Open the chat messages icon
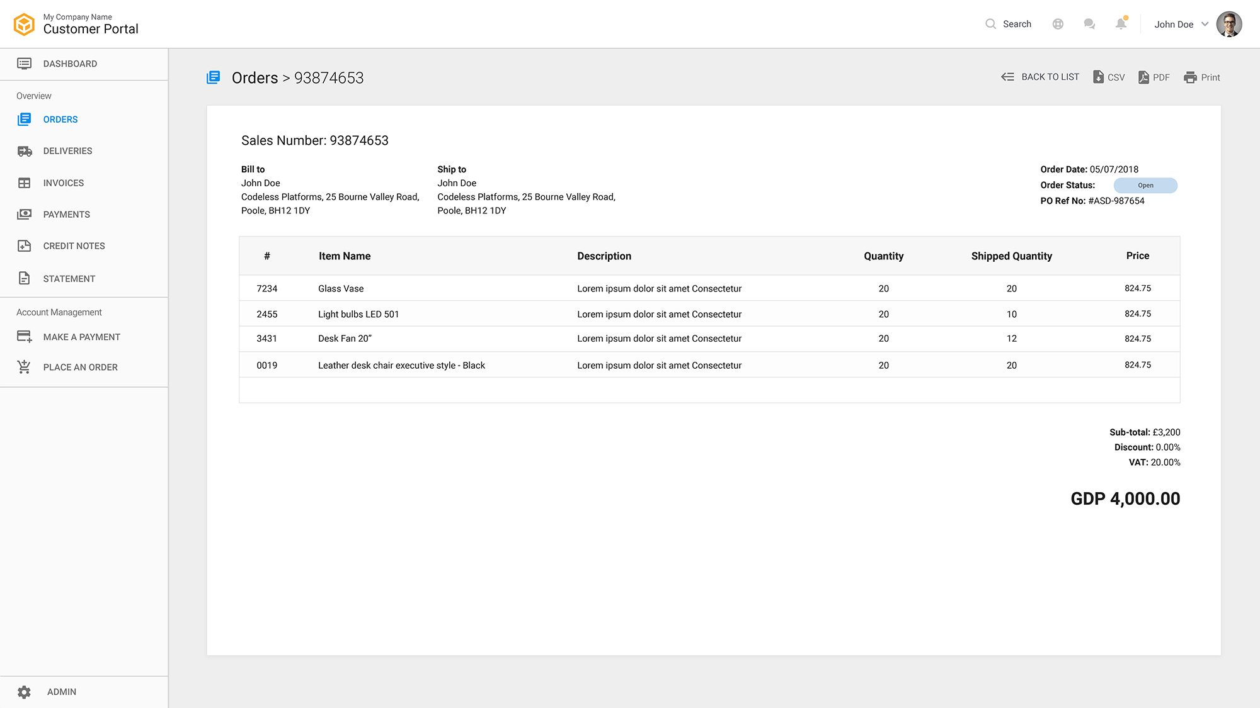The height and width of the screenshot is (708, 1260). pos(1089,24)
